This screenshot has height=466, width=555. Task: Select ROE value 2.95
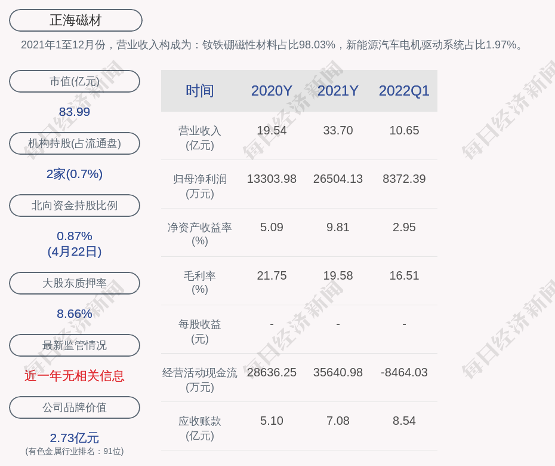point(404,227)
